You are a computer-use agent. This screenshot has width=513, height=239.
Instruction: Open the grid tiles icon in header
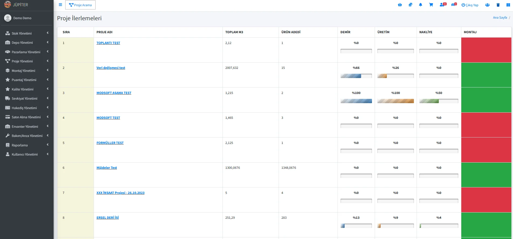508,5
